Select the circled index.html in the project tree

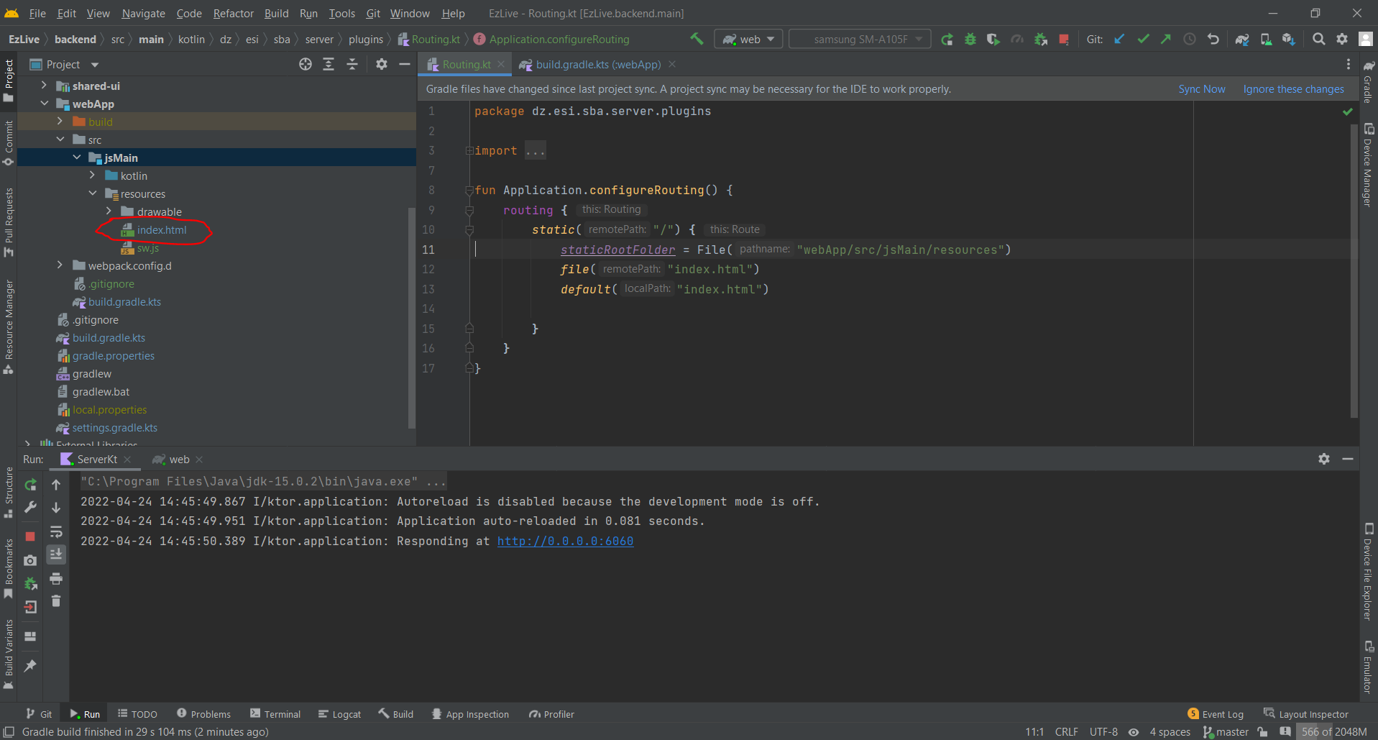(x=162, y=230)
